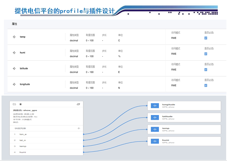Viewport: 227px width, 161px height.
Task: Click the unit value % for humi
Action: [119, 56]
